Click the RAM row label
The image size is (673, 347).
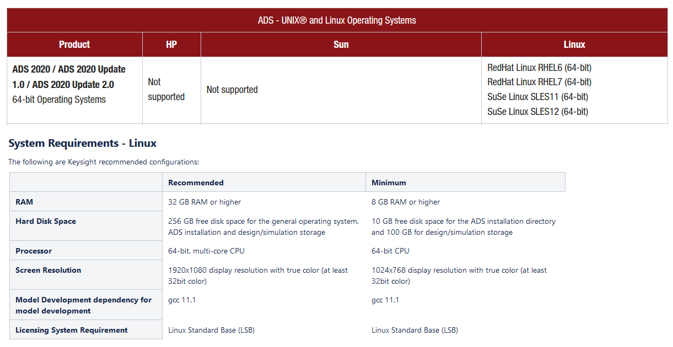[24, 202]
